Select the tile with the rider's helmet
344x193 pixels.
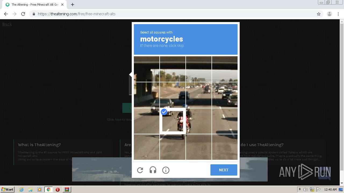tap(173, 95)
